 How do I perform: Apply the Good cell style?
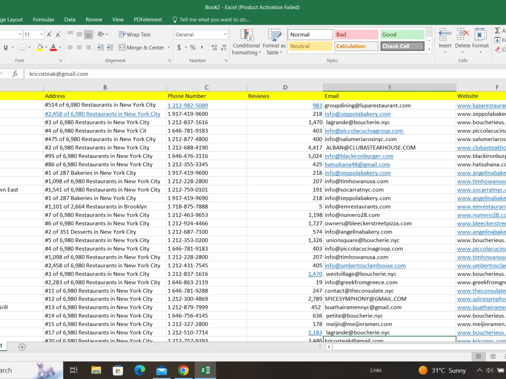pos(402,34)
